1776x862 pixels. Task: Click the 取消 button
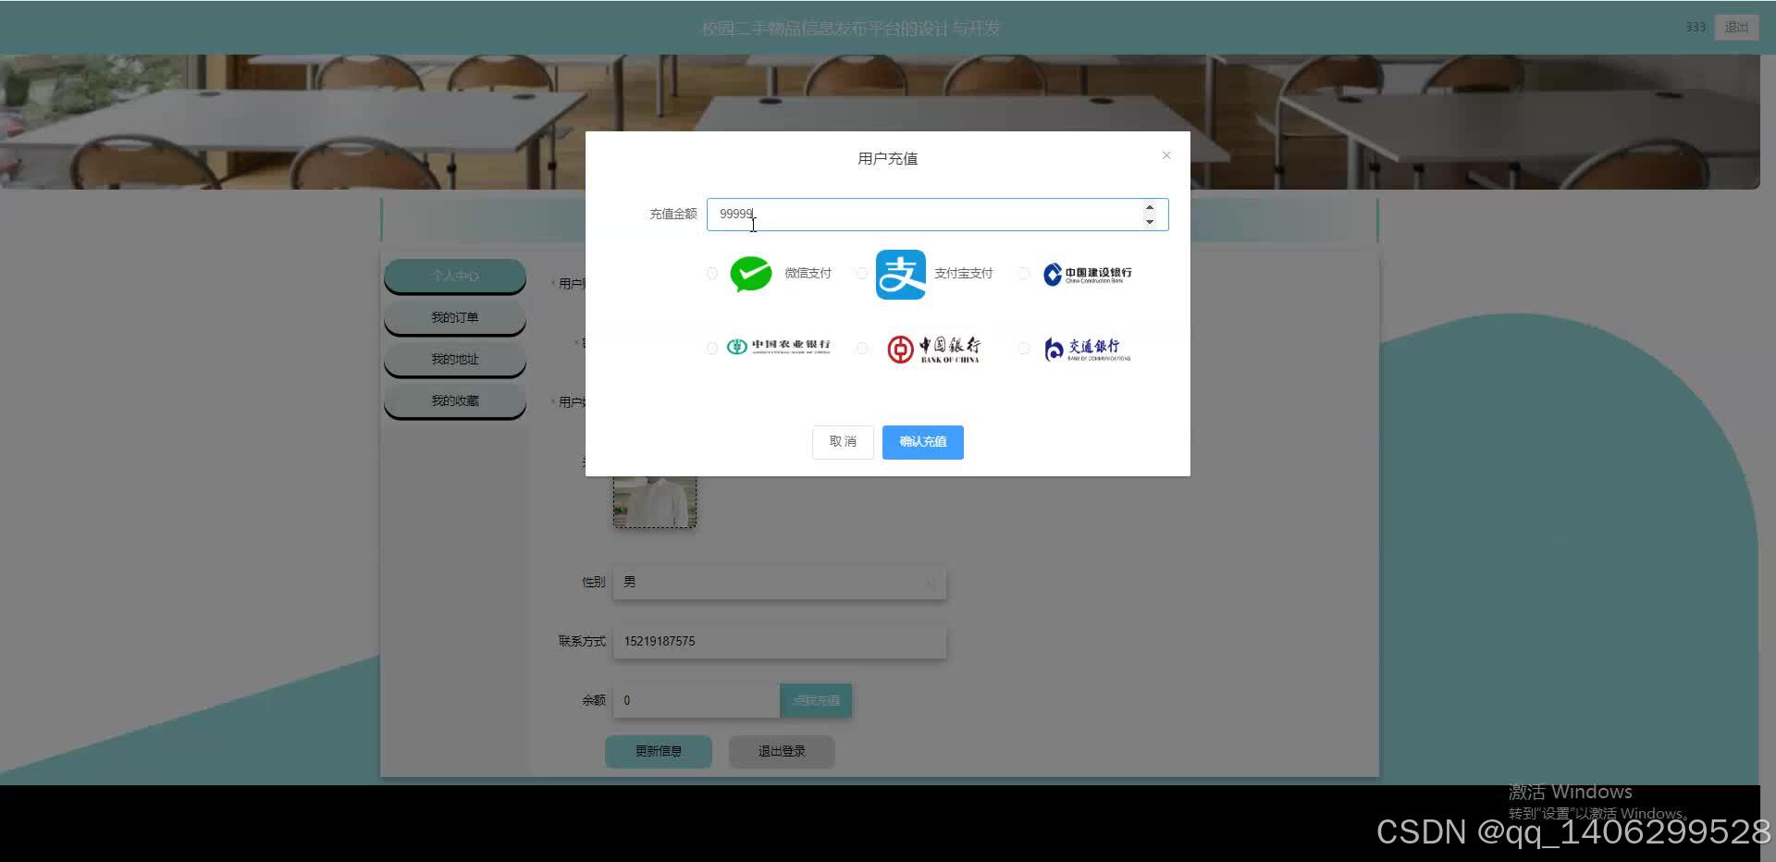(x=843, y=442)
